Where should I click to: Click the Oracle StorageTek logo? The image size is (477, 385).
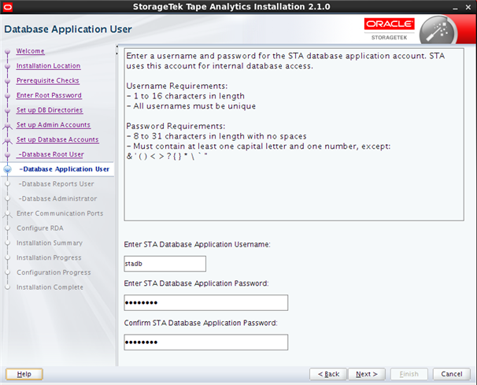pyautogui.click(x=389, y=29)
